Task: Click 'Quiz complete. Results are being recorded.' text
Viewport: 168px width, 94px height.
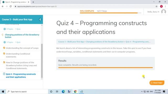Action: [77, 65]
